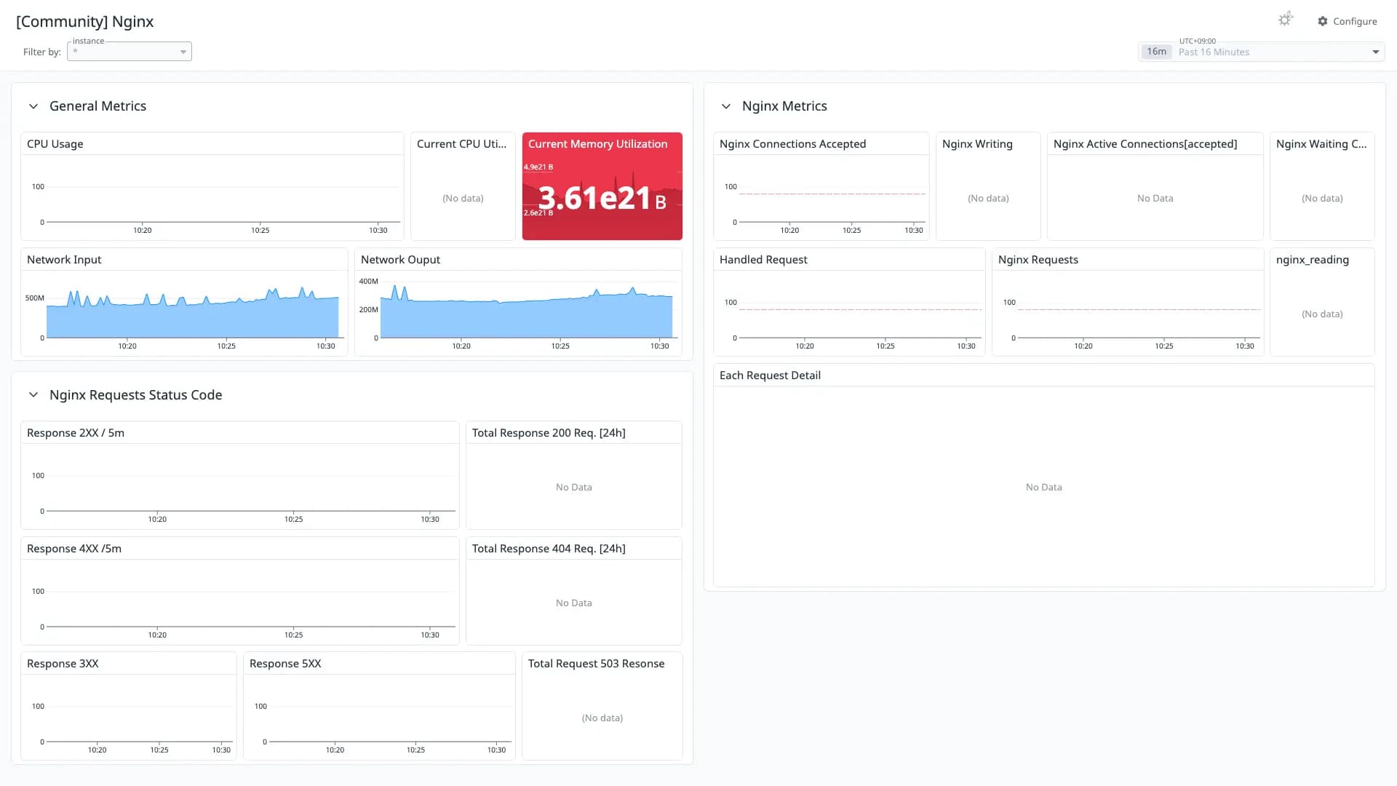Collapse the Nginx Metrics group chevron
1397x786 pixels.
pyautogui.click(x=726, y=106)
